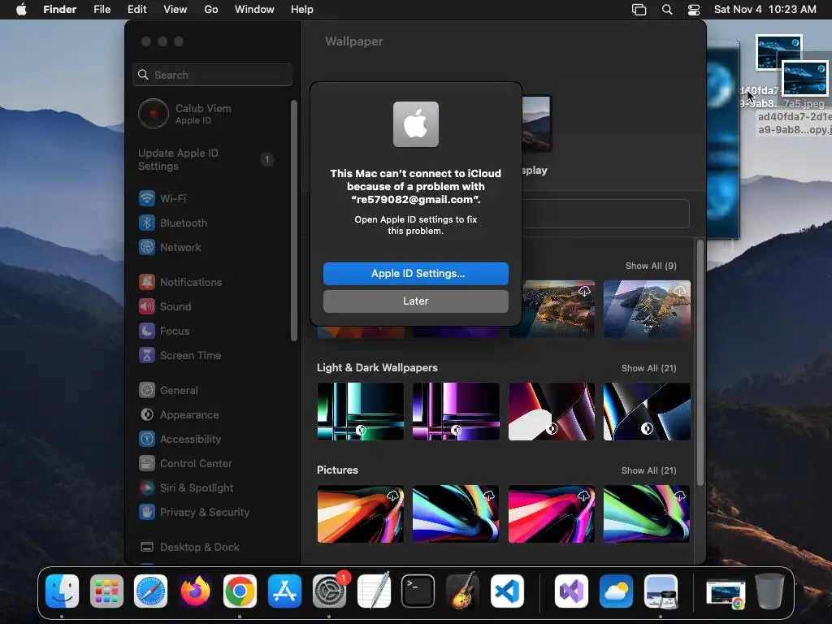Open Trash in the Dock

[x=770, y=591]
